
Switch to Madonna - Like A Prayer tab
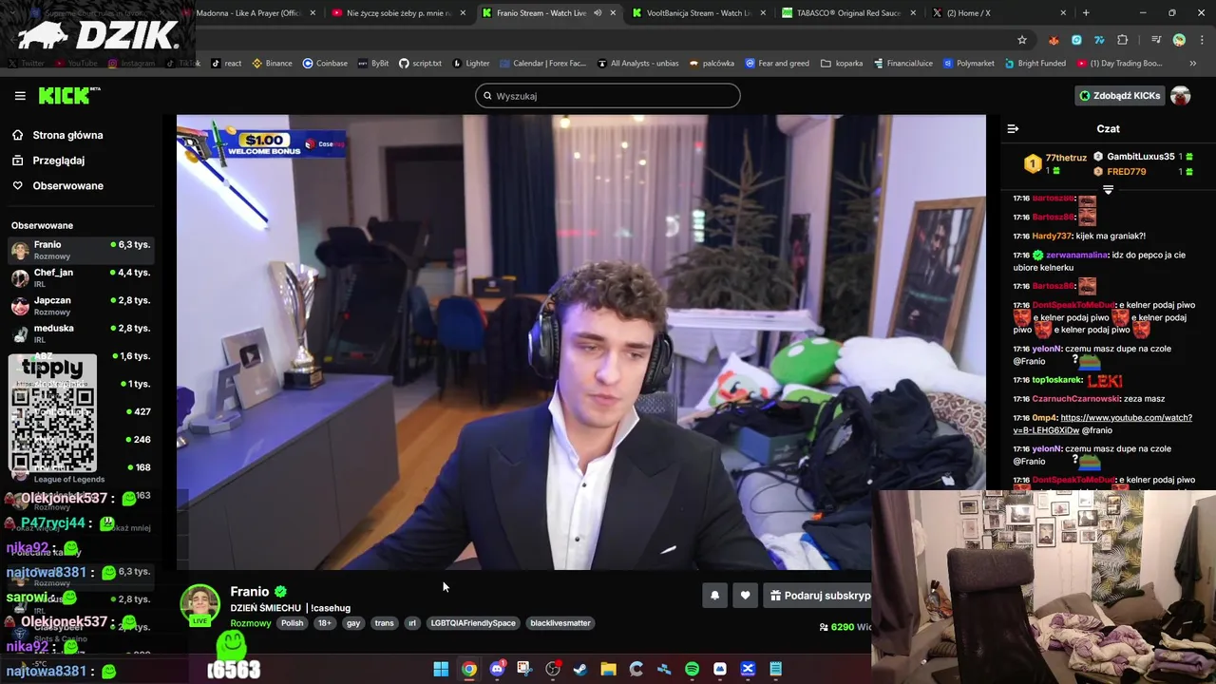click(x=248, y=13)
